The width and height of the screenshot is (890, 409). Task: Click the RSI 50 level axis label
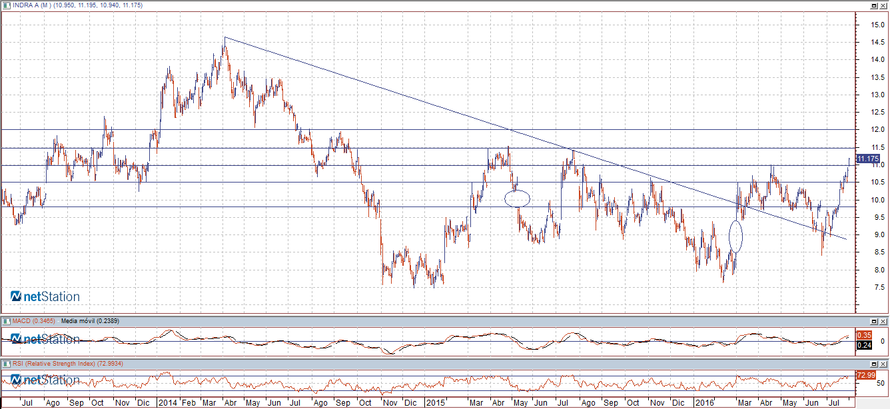click(880, 384)
